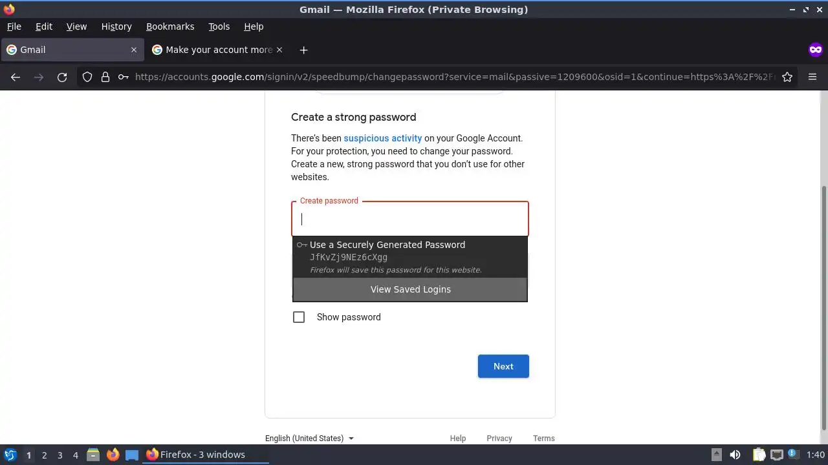Click the URL address bar
The height and width of the screenshot is (465, 828).
[455, 77]
